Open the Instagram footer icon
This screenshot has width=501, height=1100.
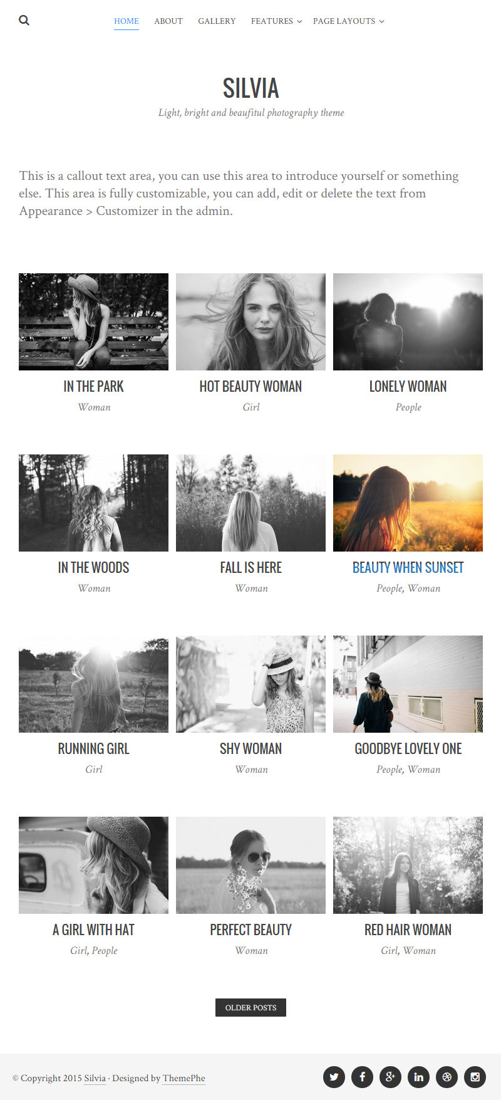[x=475, y=1077]
